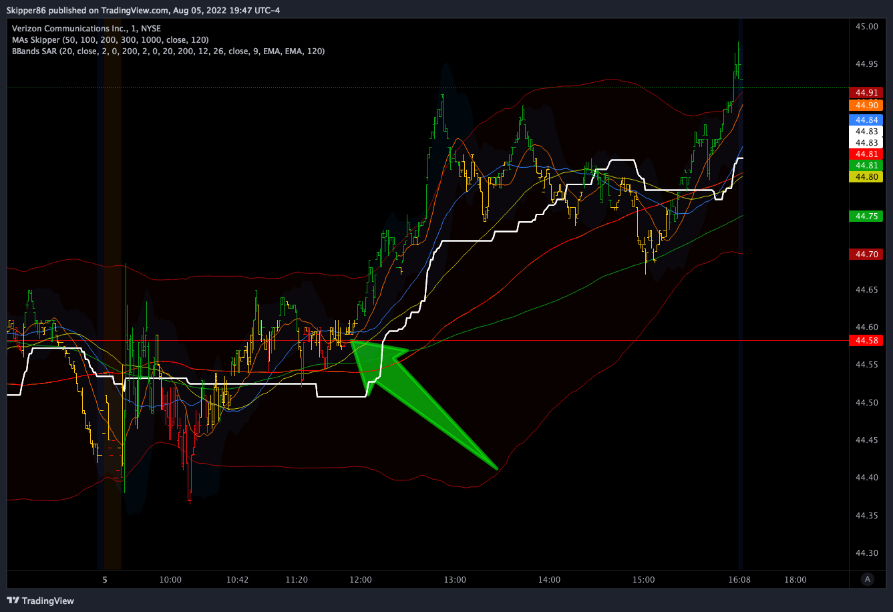Click the 16:08 time axis label
Image resolution: width=893 pixels, height=612 pixels.
click(x=739, y=579)
